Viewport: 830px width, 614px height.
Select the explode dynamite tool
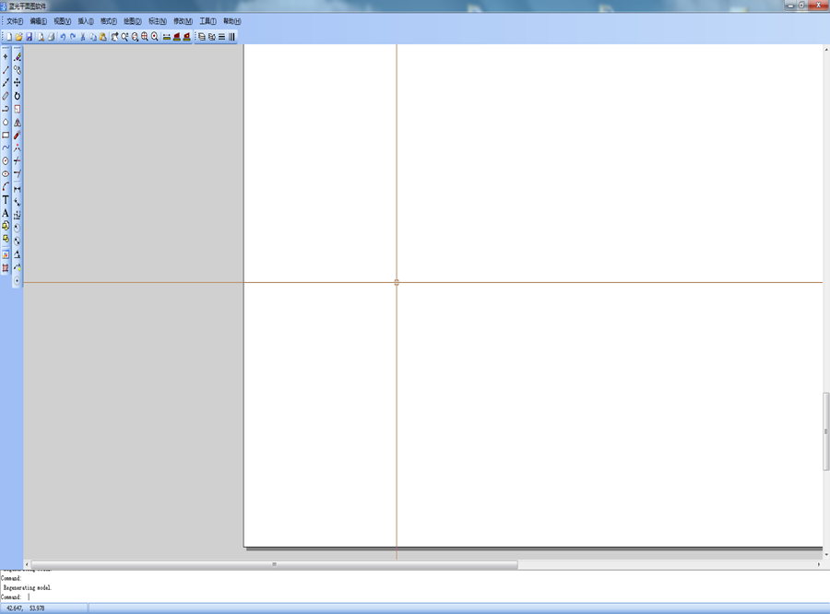(x=18, y=135)
